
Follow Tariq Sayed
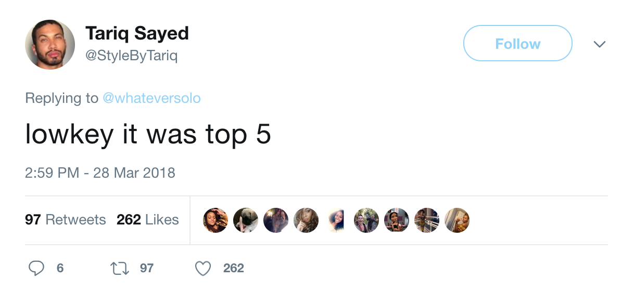click(x=517, y=44)
